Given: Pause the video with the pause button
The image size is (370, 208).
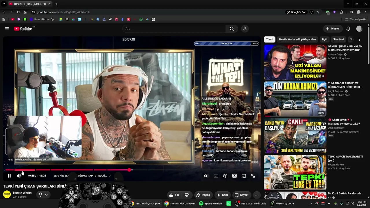Looking at the screenshot, I should (9, 176).
